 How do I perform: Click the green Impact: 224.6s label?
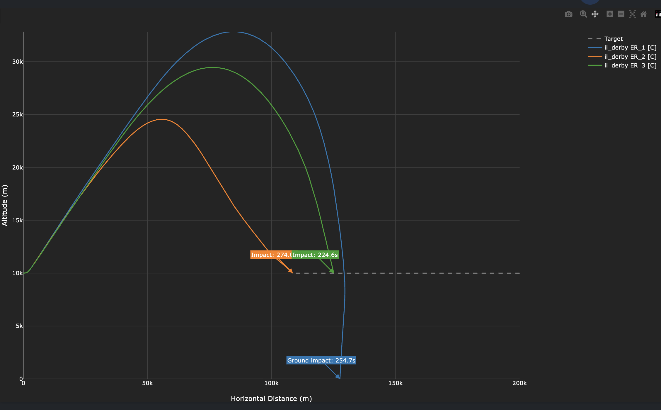tap(315, 255)
